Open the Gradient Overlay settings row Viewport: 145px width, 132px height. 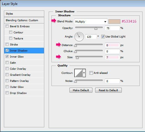24,75
